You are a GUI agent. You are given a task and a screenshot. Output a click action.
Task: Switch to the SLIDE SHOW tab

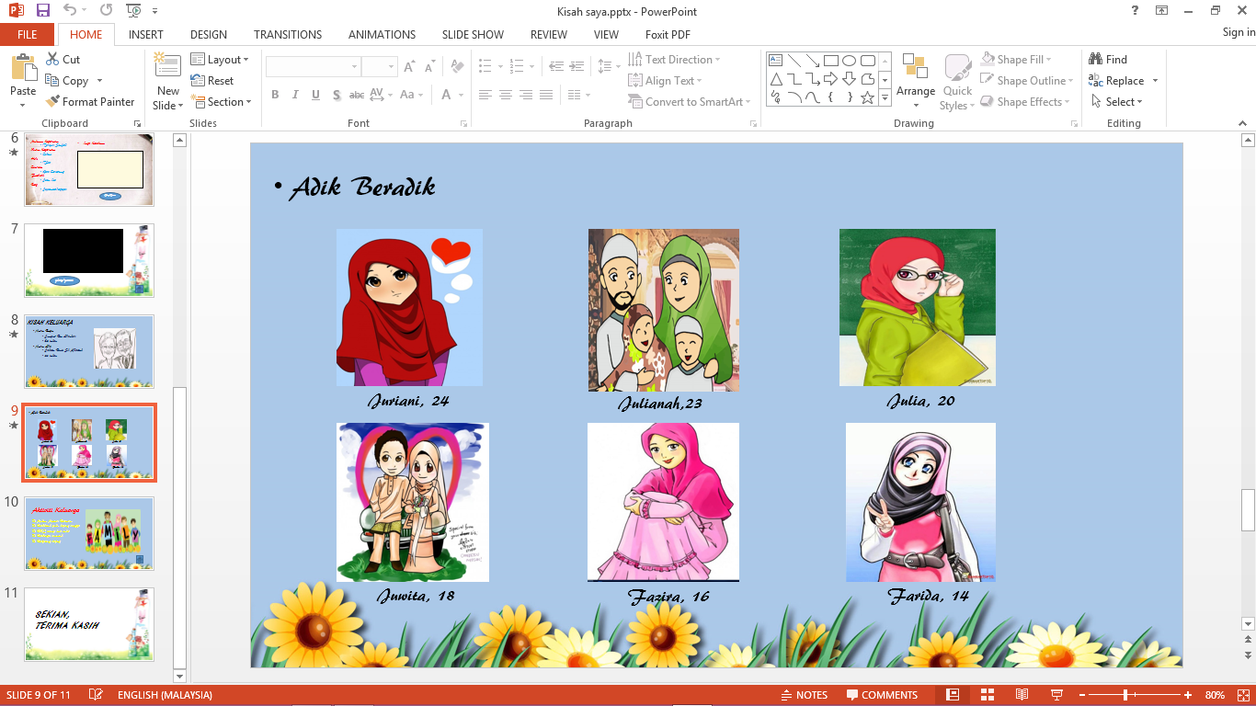473,35
